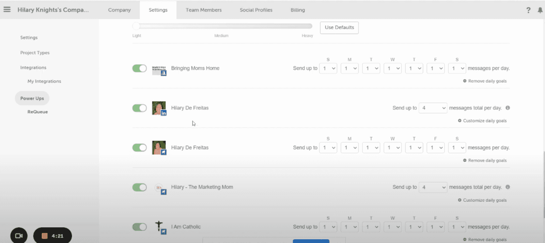Open Hilary De Freitas total messages dropdown
545x243 pixels.
433,108
